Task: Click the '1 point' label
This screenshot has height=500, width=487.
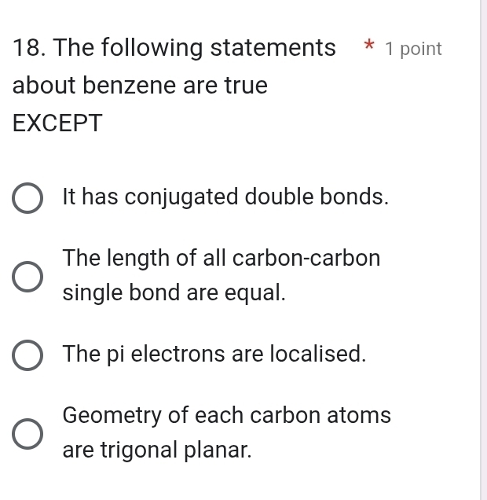Action: (413, 49)
